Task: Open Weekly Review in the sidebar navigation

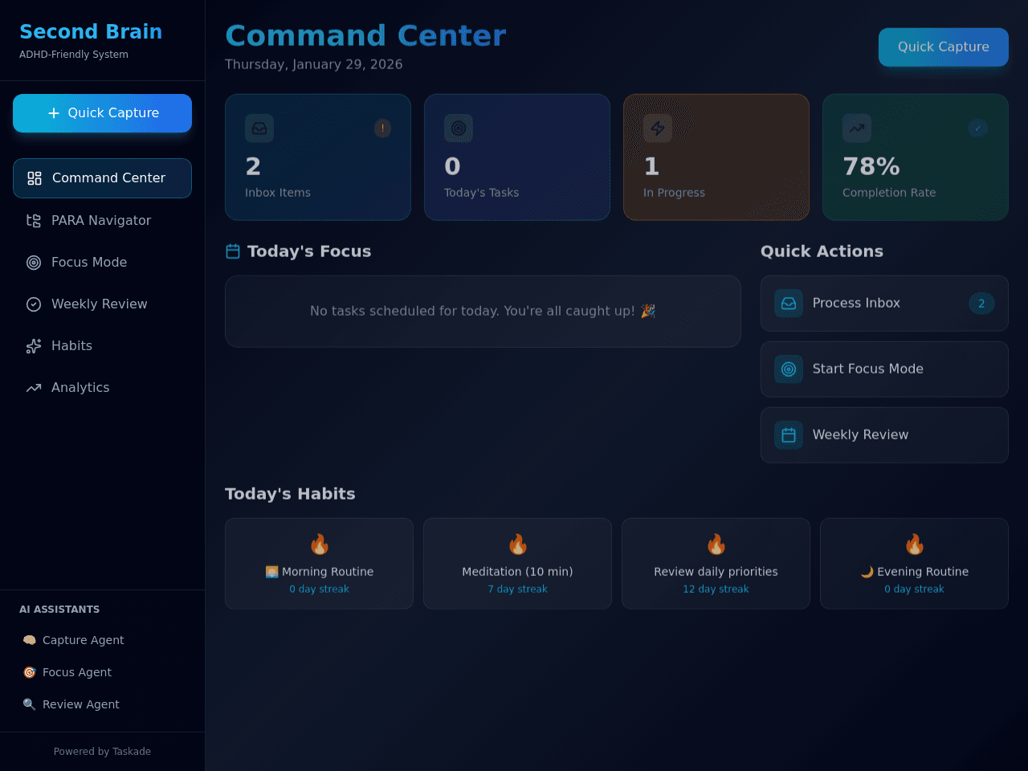Action: pos(102,304)
